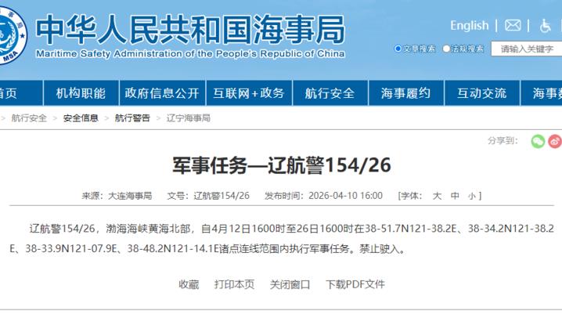Open the email envelope icon
Screen dimensions: 562x318
[513, 26]
